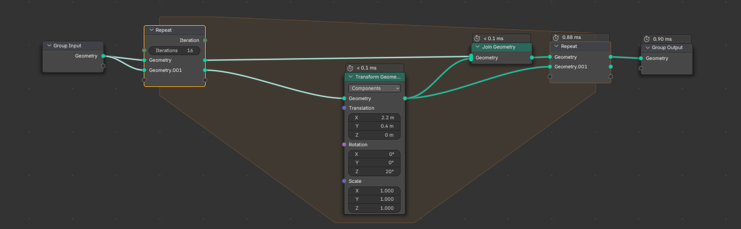Collapse the Transform Geometry node
Screen dimensions: 741x229
351,77
